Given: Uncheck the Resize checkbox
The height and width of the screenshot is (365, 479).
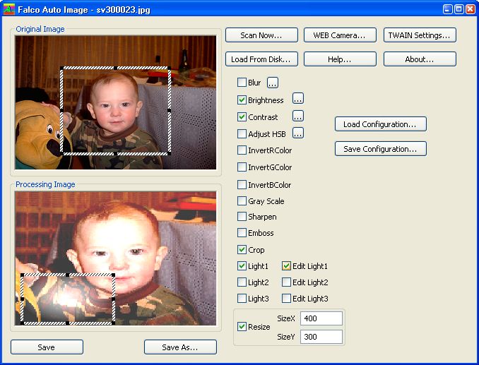Looking at the screenshot, I should (242, 327).
